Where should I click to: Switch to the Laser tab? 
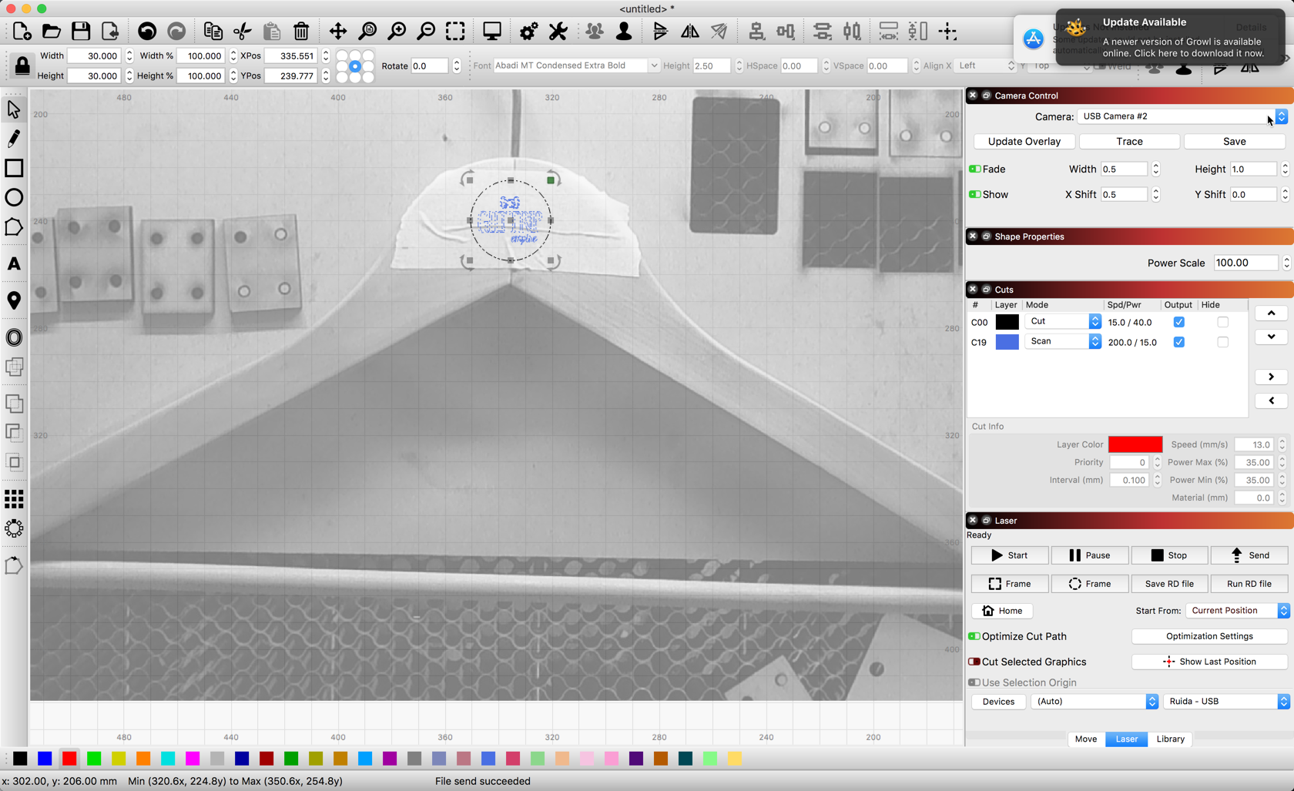tap(1126, 739)
